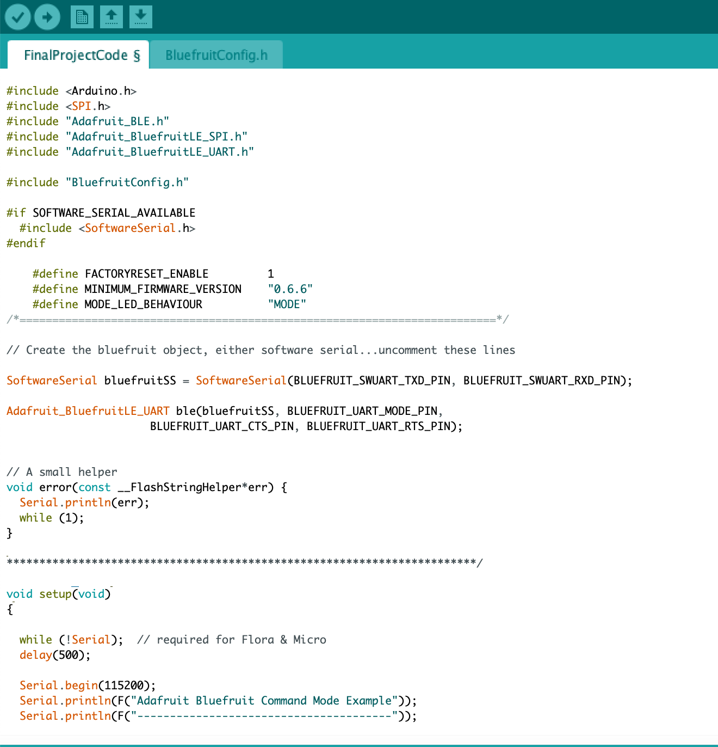Click the BLUEFRUIT_UART_CTS_PIN argument line
This screenshot has width=718, height=747.
(307, 426)
